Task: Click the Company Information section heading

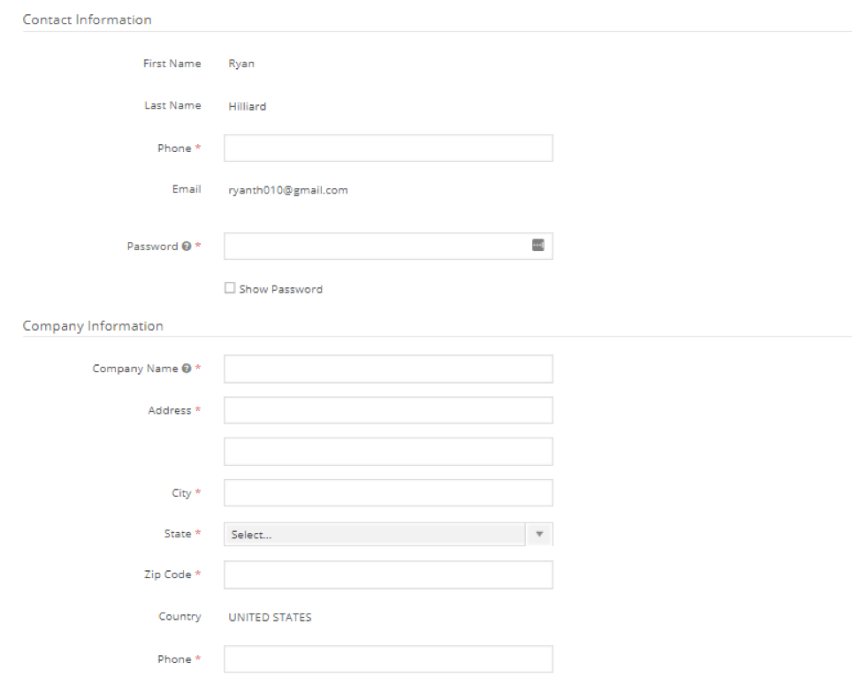Action: 93,326
